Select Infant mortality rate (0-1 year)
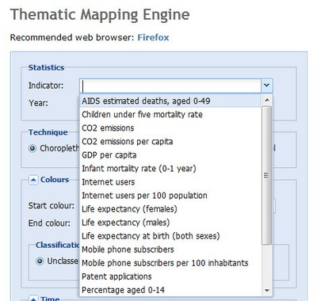The width and height of the screenshot is (317, 301). [x=170, y=168]
